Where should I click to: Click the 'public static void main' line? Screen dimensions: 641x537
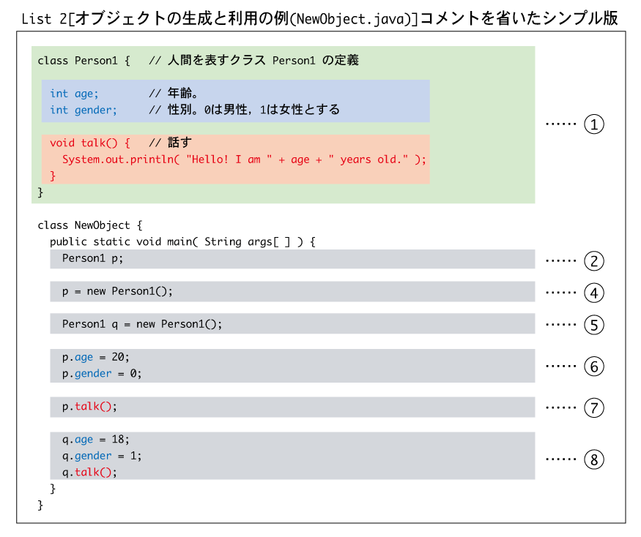click(x=182, y=241)
